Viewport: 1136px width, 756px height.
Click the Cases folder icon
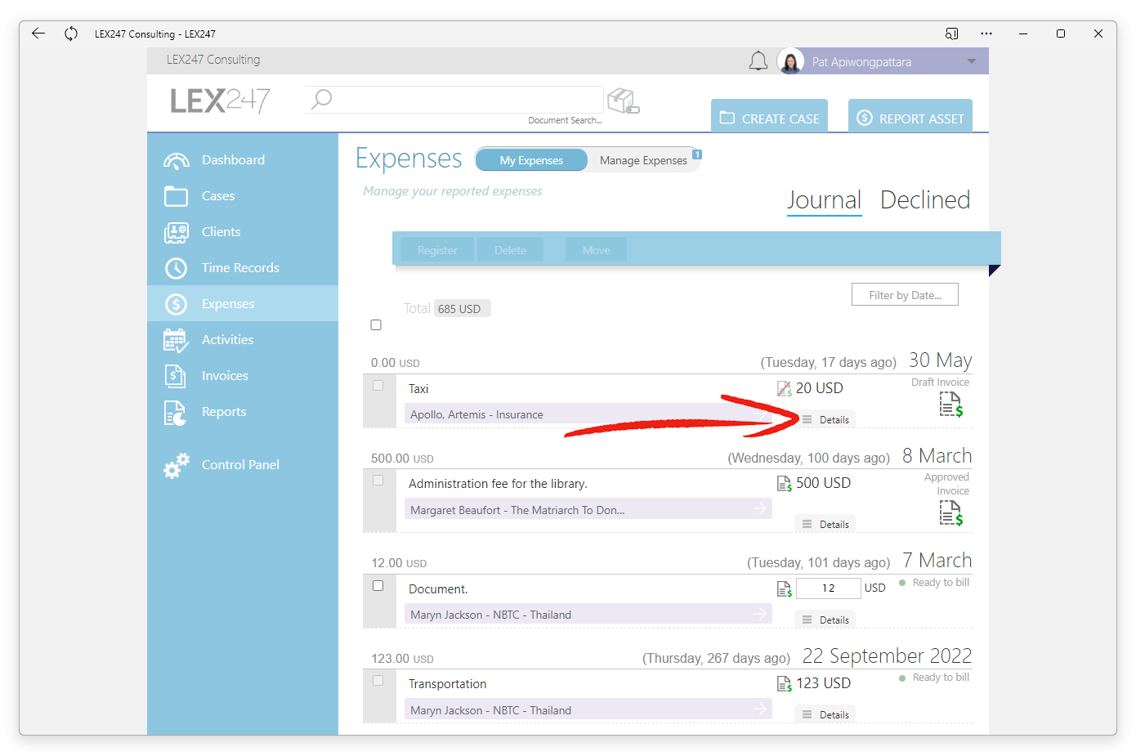point(176,196)
